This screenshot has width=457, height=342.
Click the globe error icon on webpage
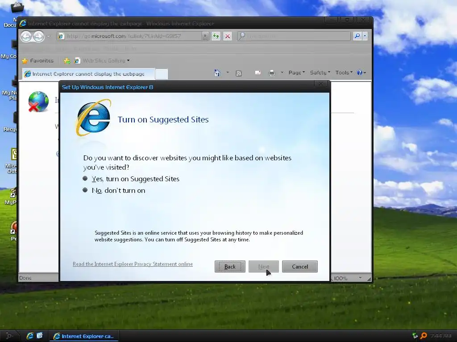(38, 102)
